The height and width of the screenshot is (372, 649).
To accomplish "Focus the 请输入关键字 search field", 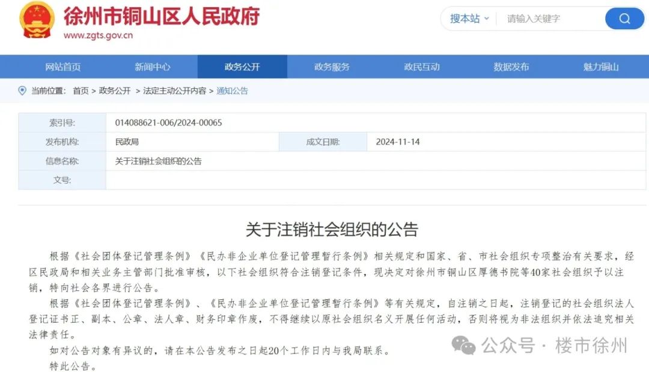I will point(550,19).
